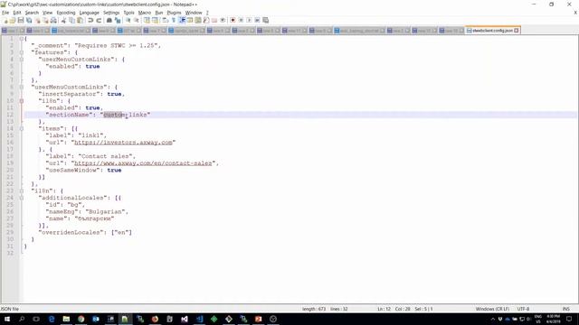Viewport: 579px width, 325px height.
Task: Open the Macro menu
Action: pos(145,13)
